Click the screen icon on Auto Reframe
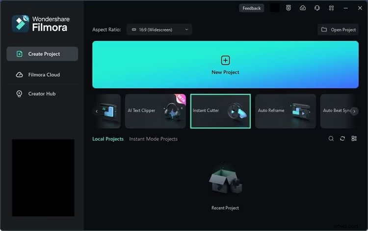 click(301, 112)
